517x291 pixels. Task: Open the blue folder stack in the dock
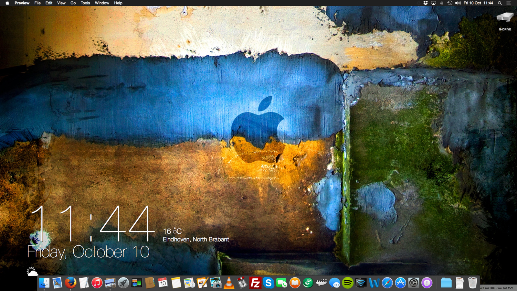[x=446, y=283]
